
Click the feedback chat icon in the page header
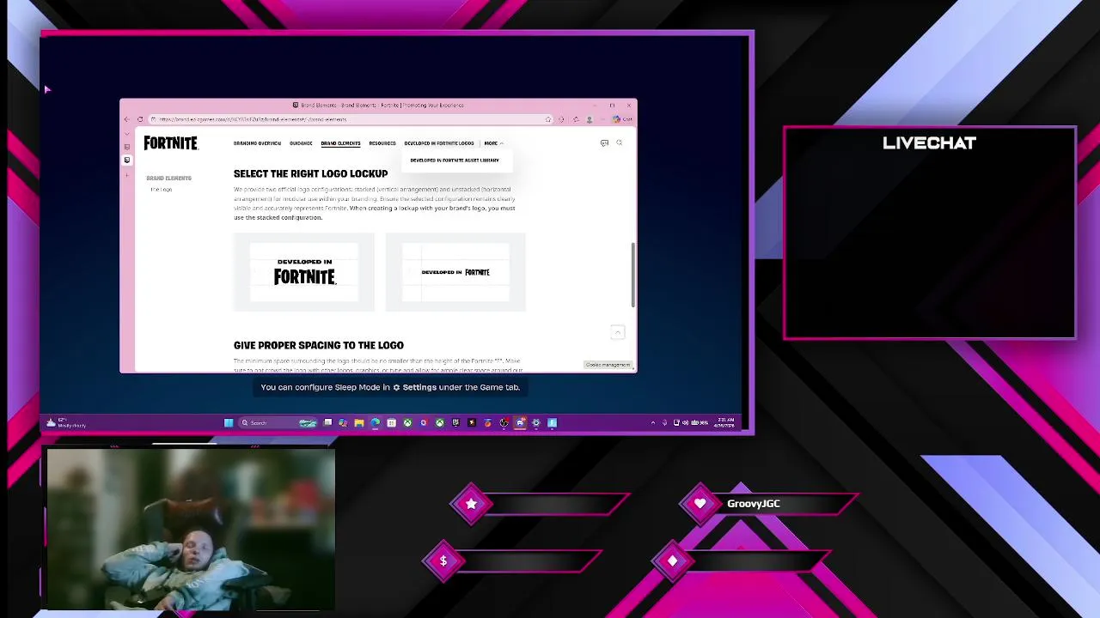point(604,142)
